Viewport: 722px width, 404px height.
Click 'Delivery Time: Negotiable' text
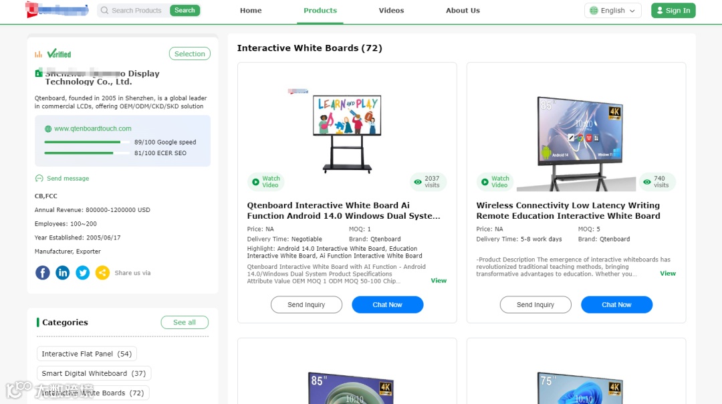pos(285,239)
